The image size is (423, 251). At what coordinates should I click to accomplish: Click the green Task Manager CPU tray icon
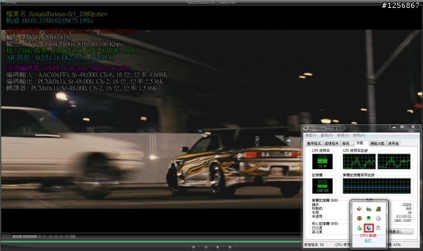point(369,219)
